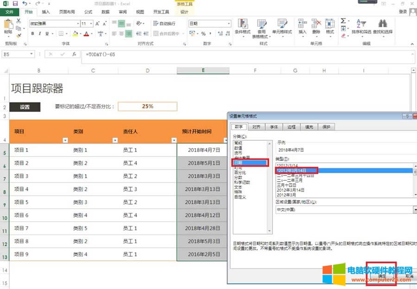
Task: Click the red font color swatch
Action: pos(86,34)
